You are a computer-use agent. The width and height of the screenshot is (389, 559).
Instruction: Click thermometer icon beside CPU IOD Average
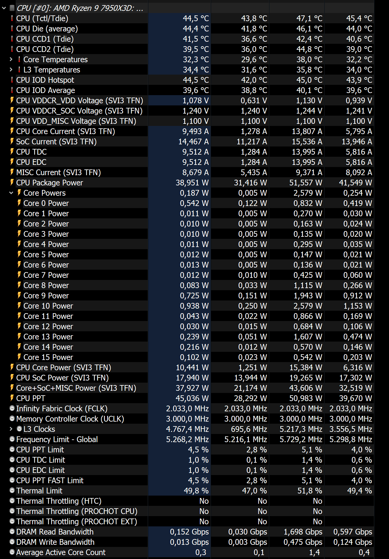coord(12,90)
